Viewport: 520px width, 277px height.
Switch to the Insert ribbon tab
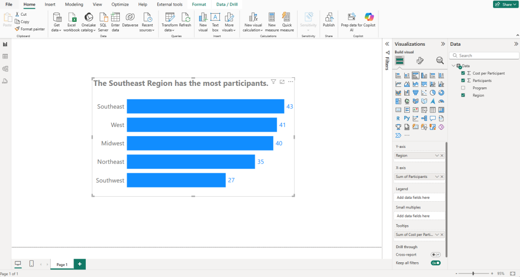(x=50, y=4)
